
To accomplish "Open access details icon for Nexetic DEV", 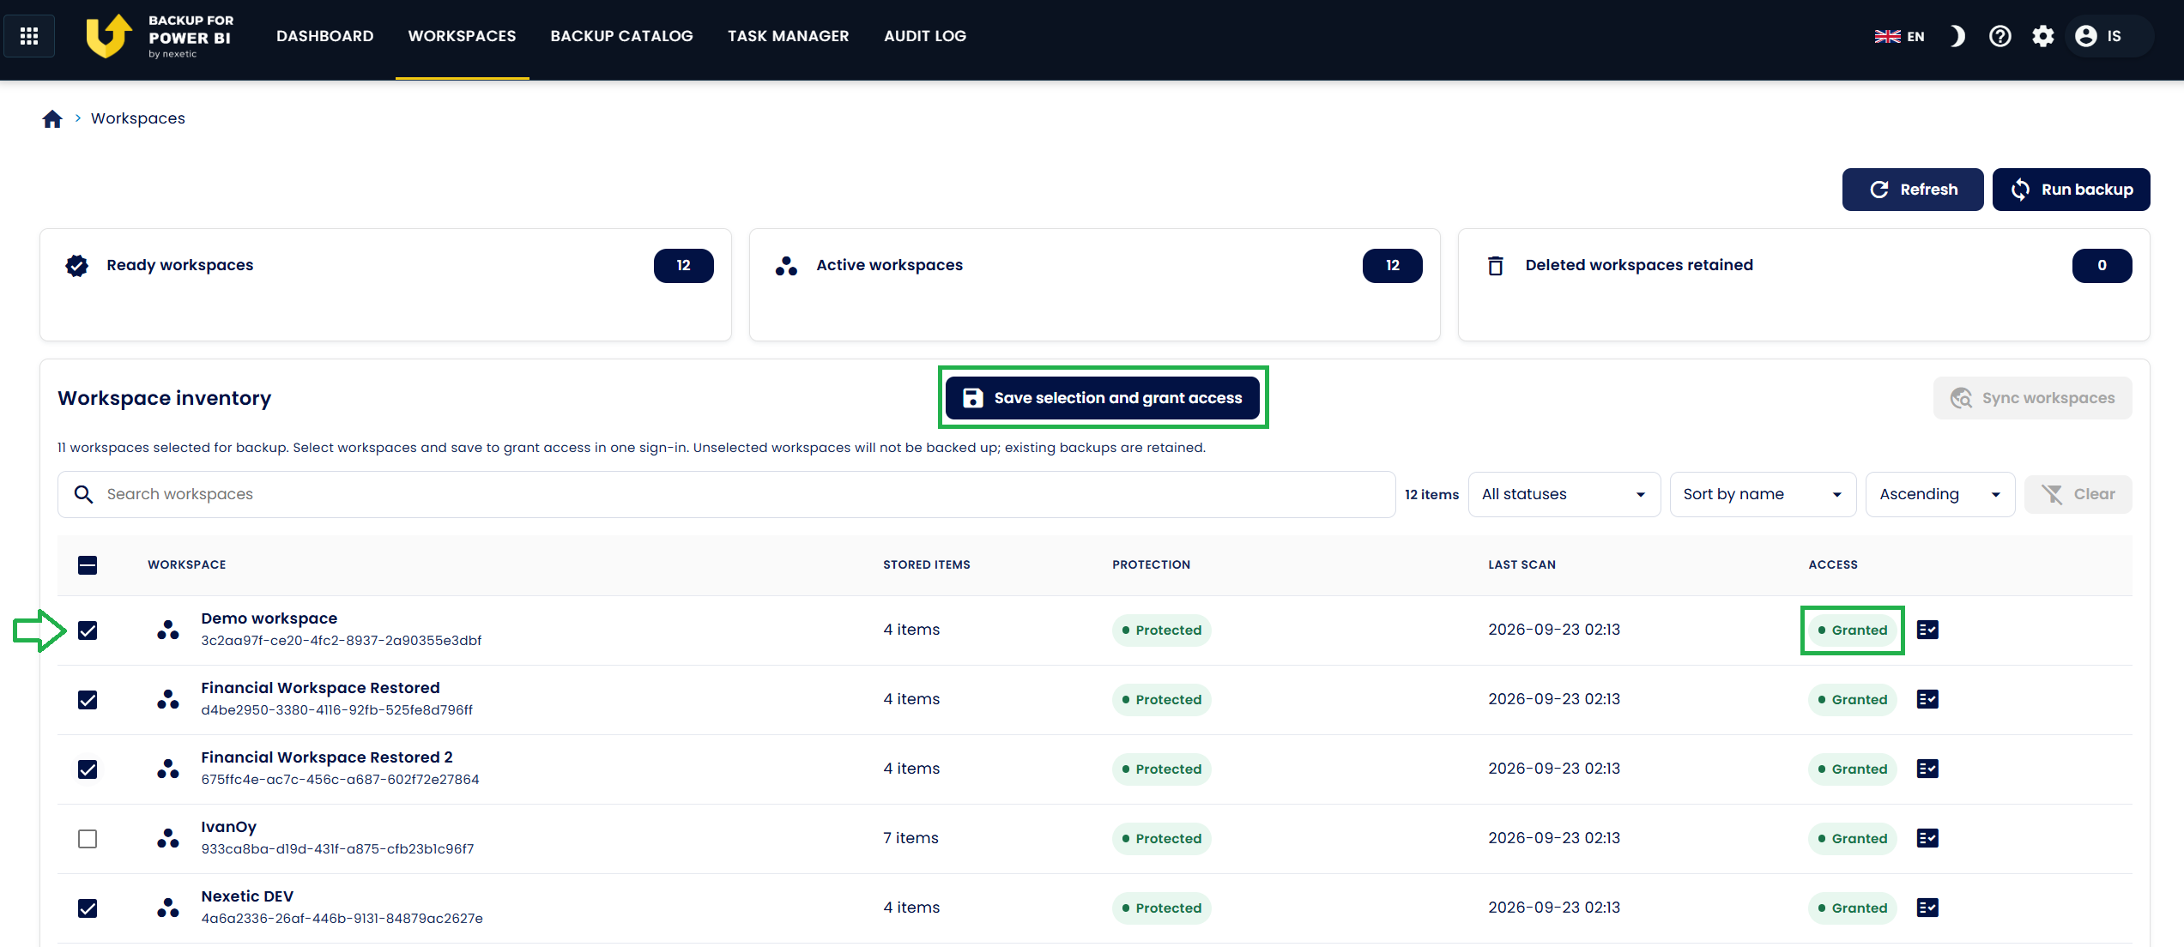I will (1927, 908).
